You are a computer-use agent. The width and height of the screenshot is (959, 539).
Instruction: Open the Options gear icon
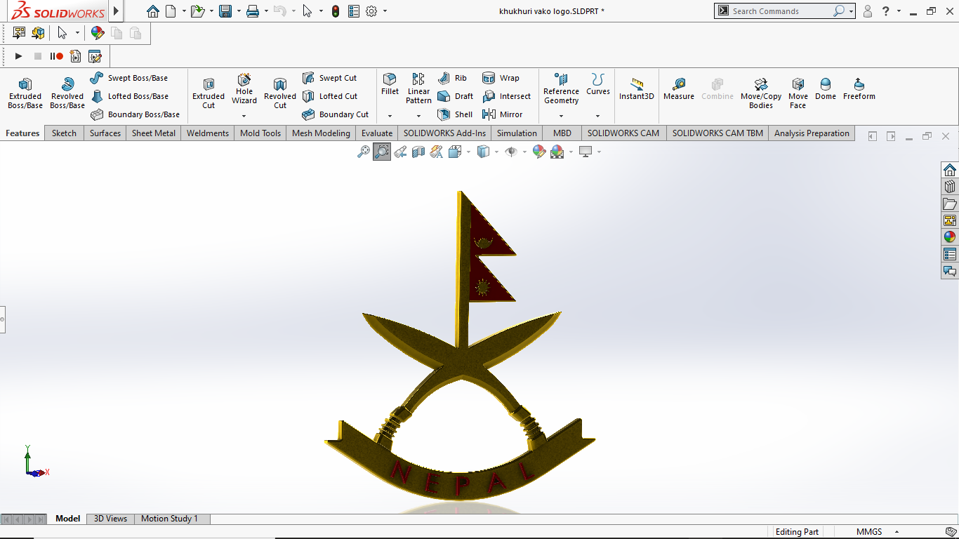(371, 11)
